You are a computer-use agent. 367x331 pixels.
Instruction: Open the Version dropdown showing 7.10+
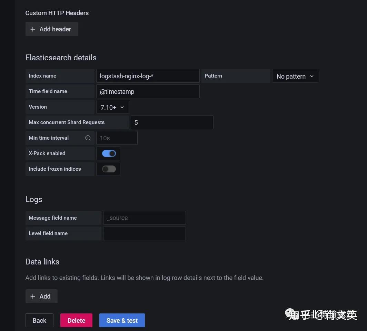tap(112, 107)
